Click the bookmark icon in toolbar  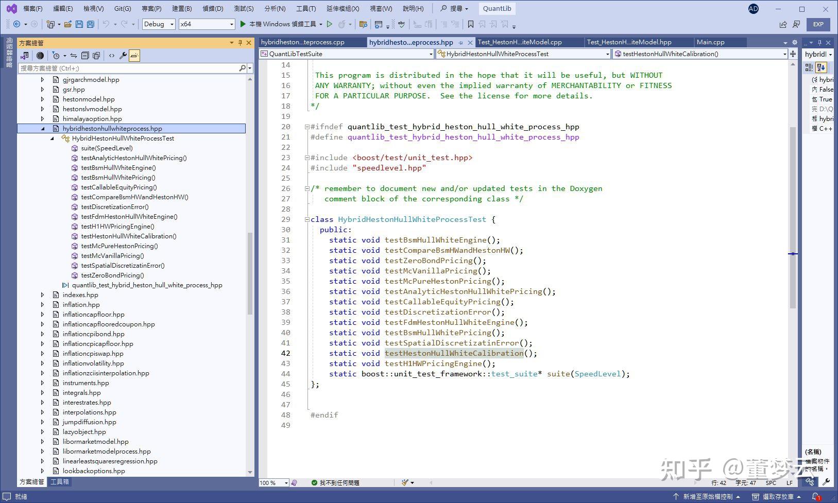tap(470, 24)
